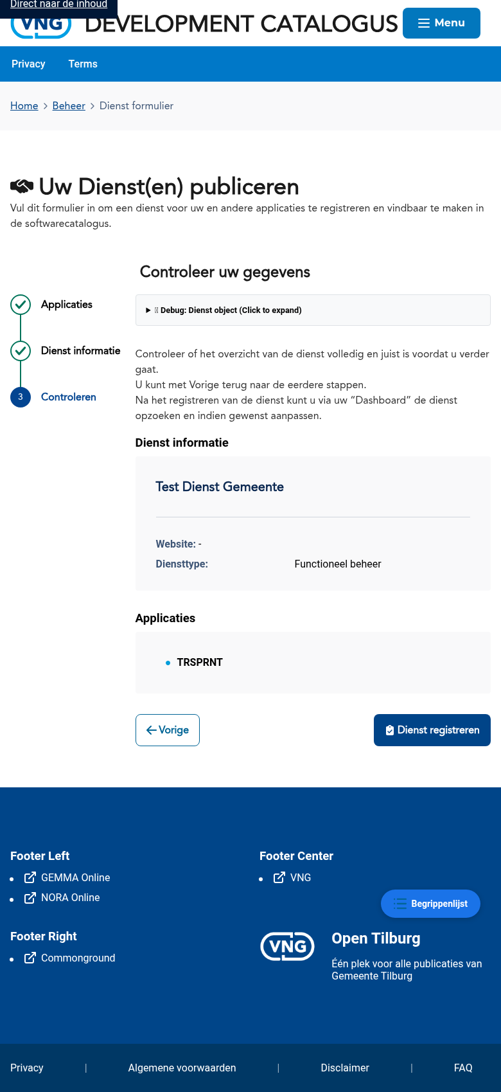Click the VNG footer logo

coord(287,947)
